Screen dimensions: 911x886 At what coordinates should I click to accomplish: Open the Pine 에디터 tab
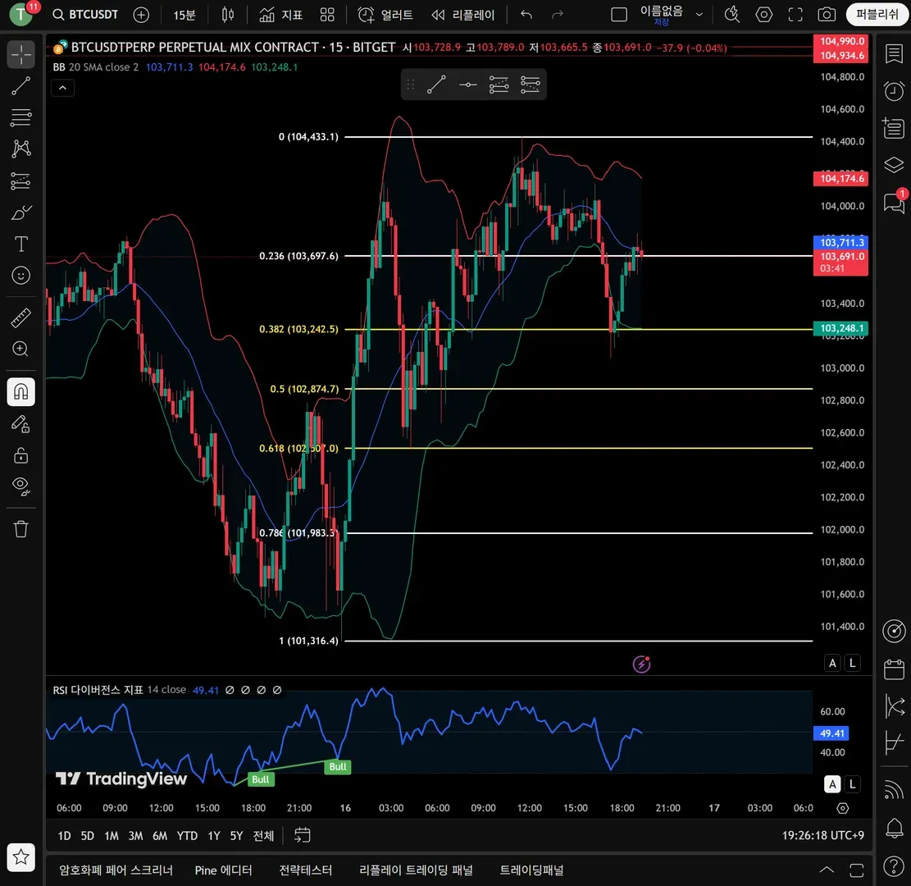tap(223, 870)
